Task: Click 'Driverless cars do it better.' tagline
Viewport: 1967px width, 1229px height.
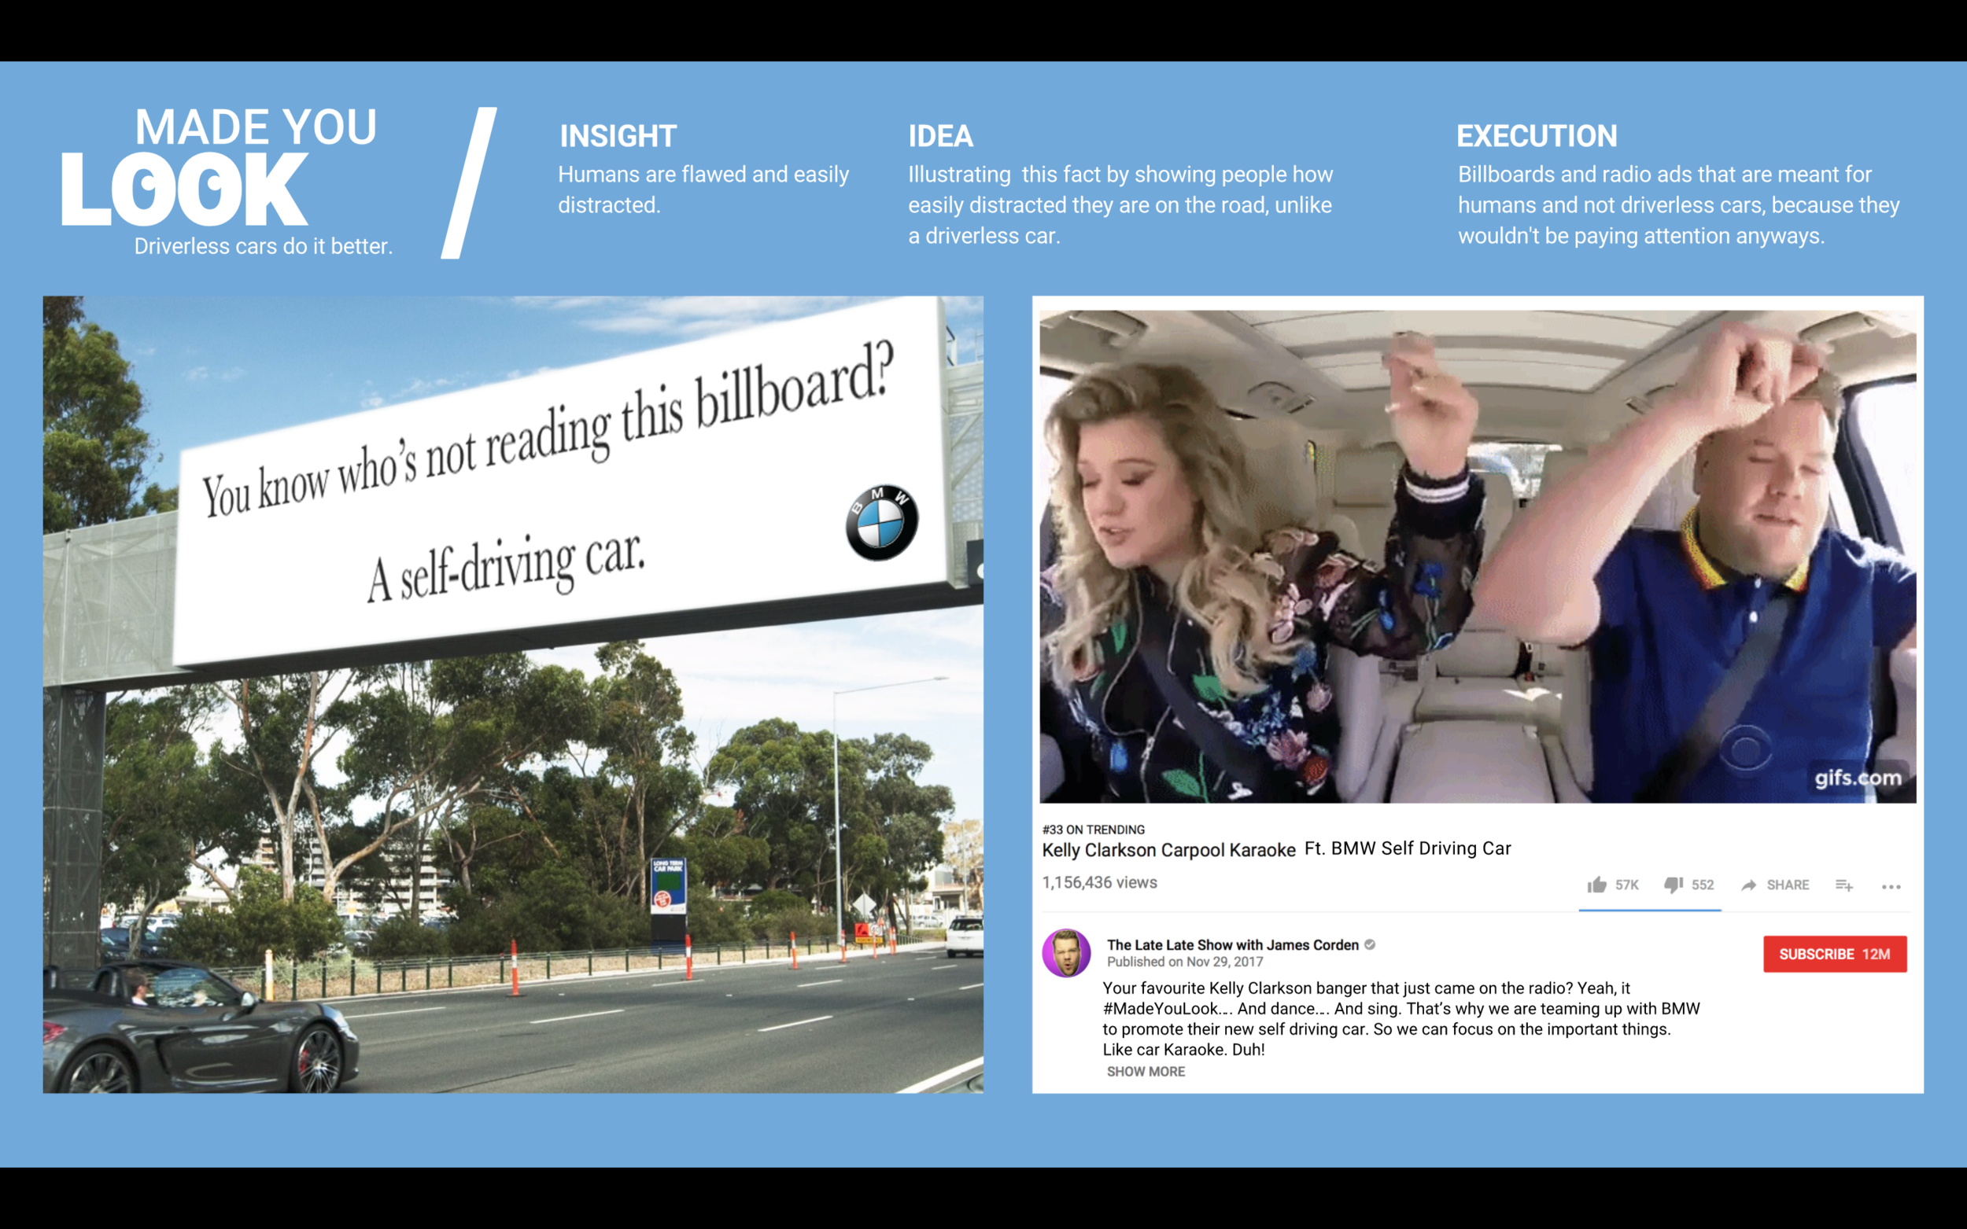Action: click(264, 246)
